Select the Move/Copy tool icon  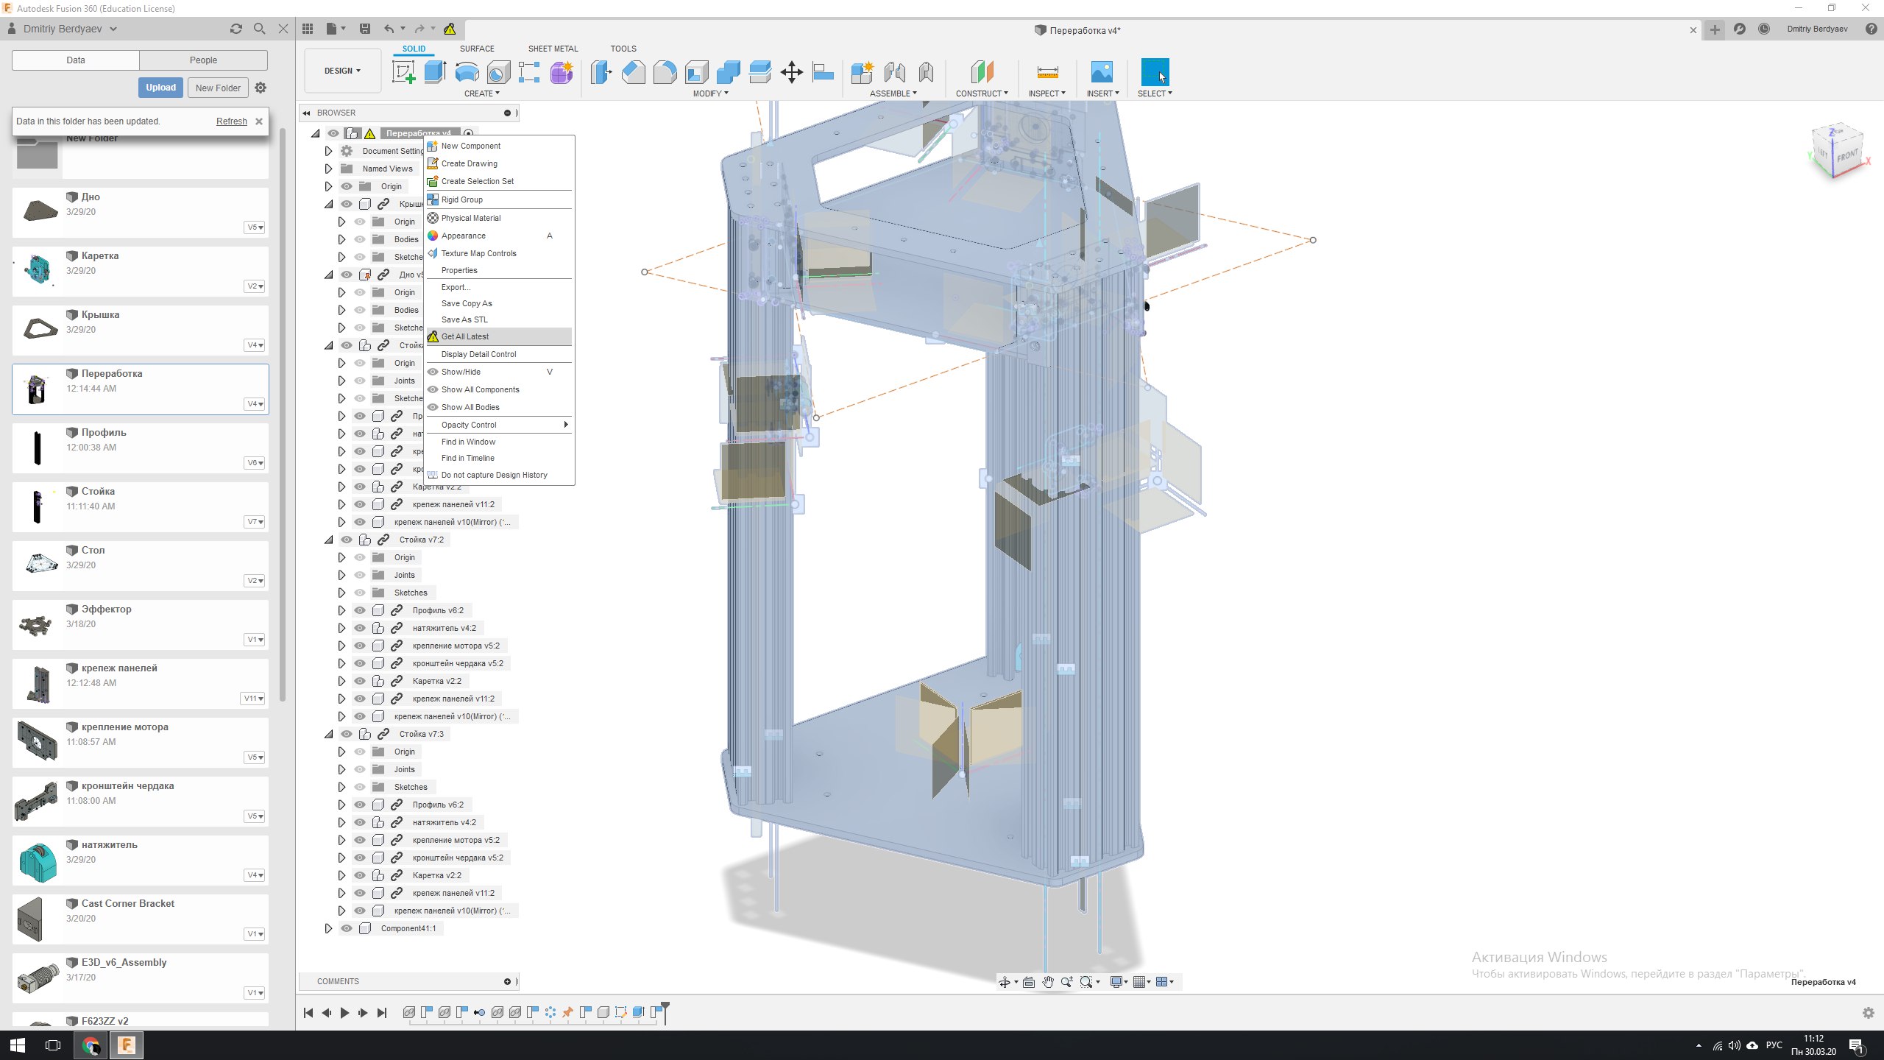point(791,72)
